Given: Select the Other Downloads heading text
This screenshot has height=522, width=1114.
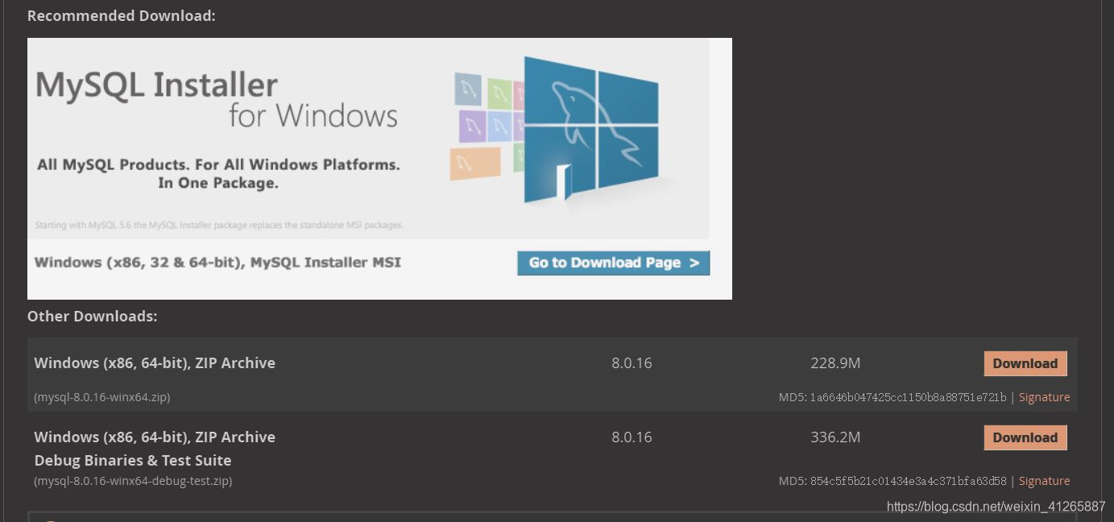Looking at the screenshot, I should [x=93, y=316].
